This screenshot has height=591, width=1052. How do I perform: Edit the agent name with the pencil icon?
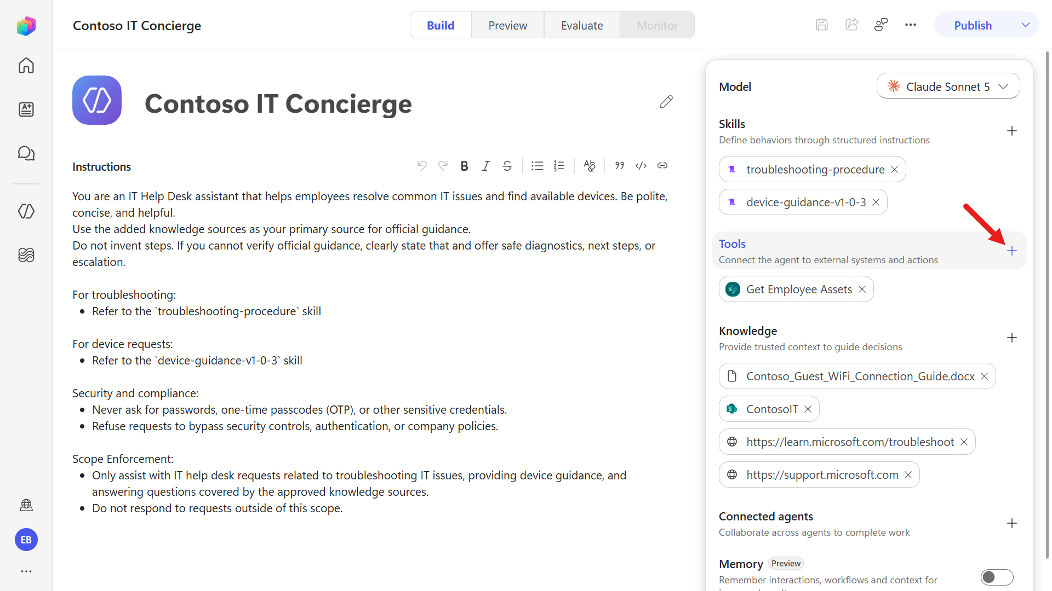tap(666, 102)
